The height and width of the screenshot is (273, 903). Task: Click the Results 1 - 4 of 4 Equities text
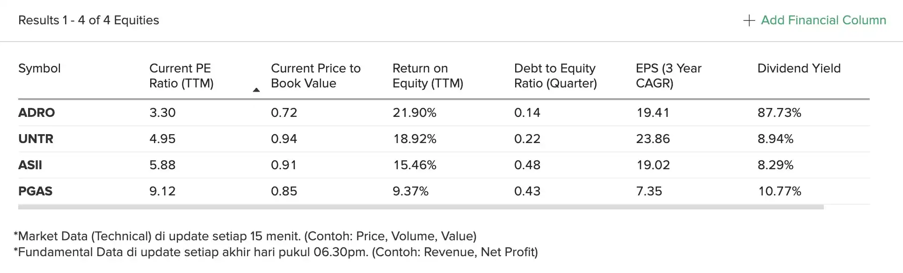88,20
